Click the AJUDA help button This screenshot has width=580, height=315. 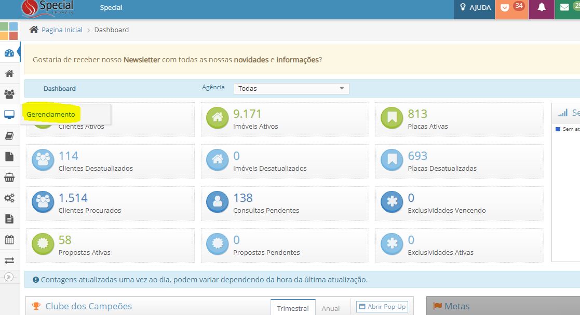point(475,8)
